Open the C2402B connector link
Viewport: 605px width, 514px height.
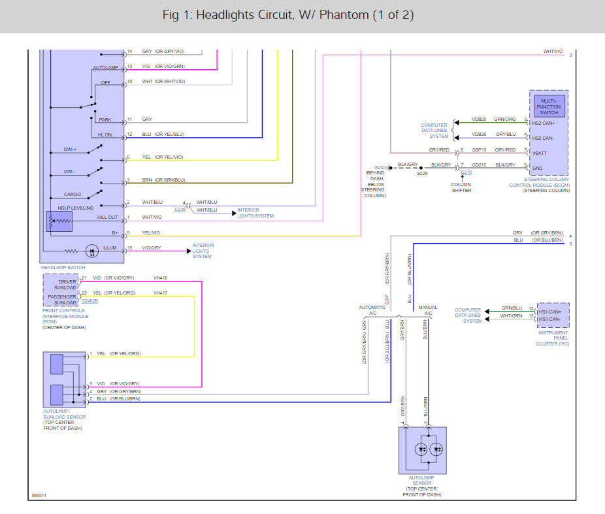[x=90, y=301]
